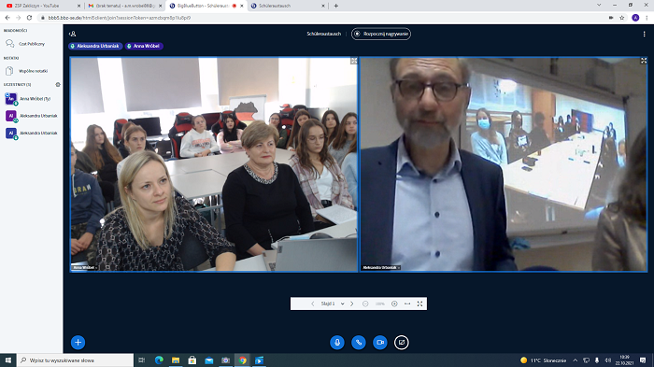Go to next slide arrow
Viewport: 654px width, 367px height.
352,303
